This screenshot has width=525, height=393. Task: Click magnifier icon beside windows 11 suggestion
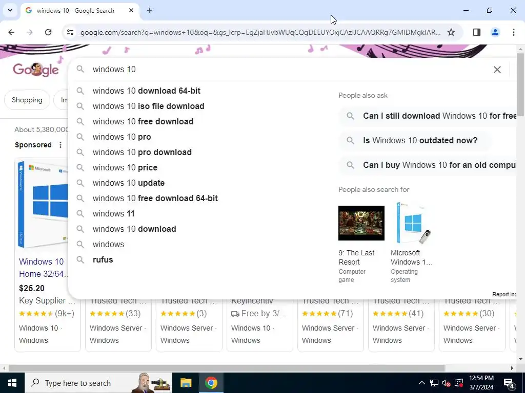point(80,213)
